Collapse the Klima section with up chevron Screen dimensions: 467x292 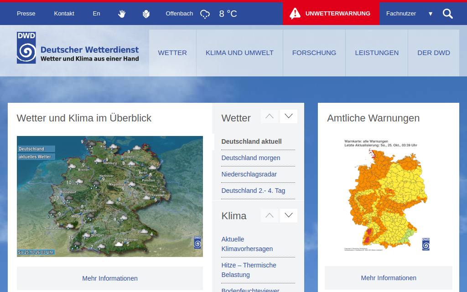(x=269, y=215)
